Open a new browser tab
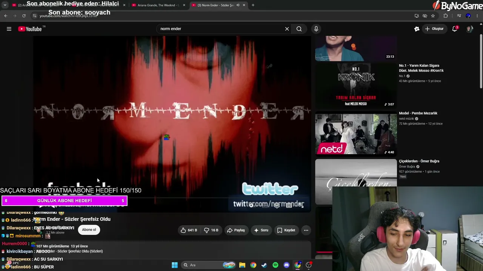 (x=253, y=5)
